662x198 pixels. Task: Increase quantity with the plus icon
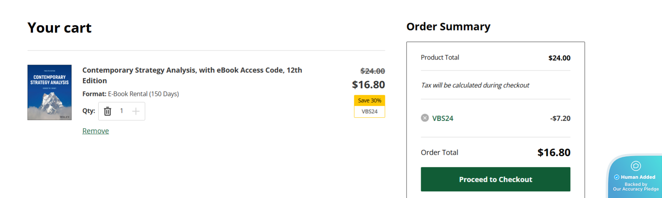[136, 111]
